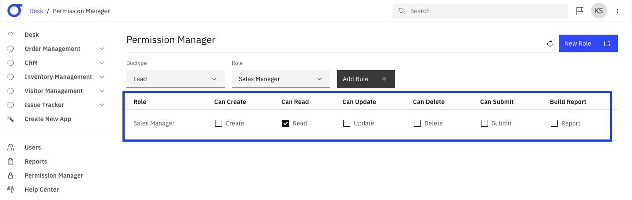Enable the Report permission checkbox

click(x=554, y=123)
